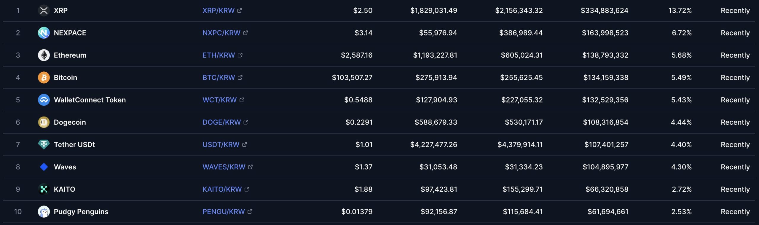759x225 pixels.
Task: Click the Tether USDt green icon
Action: [x=44, y=145]
